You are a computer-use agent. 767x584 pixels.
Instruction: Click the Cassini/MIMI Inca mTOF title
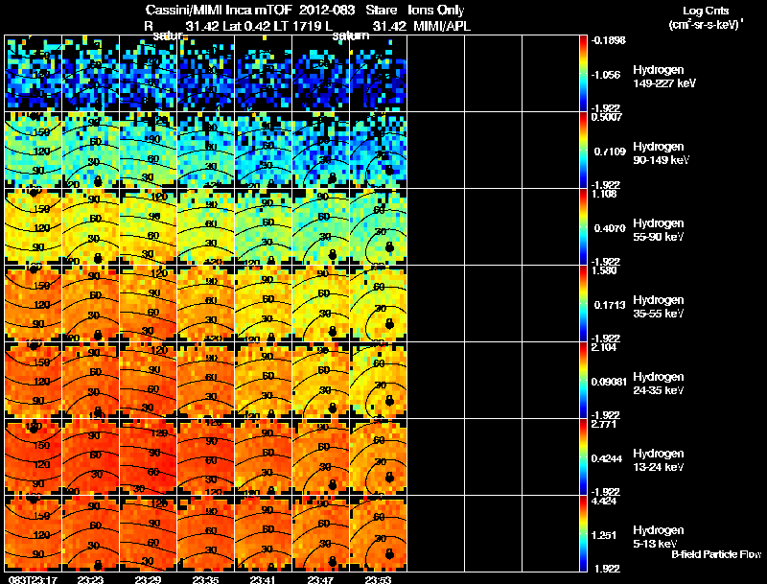219,11
